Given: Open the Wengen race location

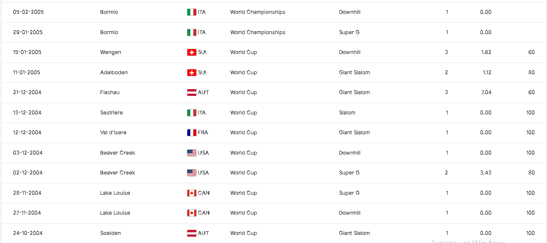Looking at the screenshot, I should (x=111, y=52).
